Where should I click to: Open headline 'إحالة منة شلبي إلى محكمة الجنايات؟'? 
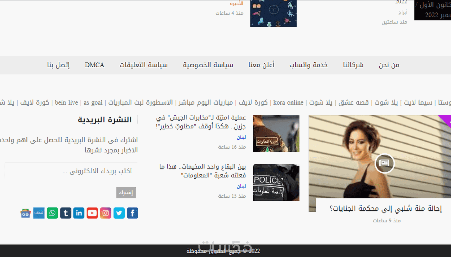point(386,209)
